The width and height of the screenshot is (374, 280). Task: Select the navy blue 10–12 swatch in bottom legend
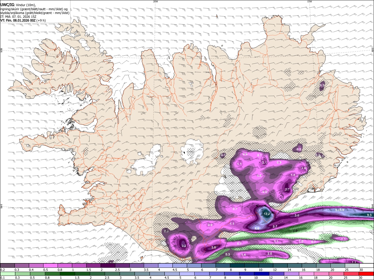coord(262,274)
